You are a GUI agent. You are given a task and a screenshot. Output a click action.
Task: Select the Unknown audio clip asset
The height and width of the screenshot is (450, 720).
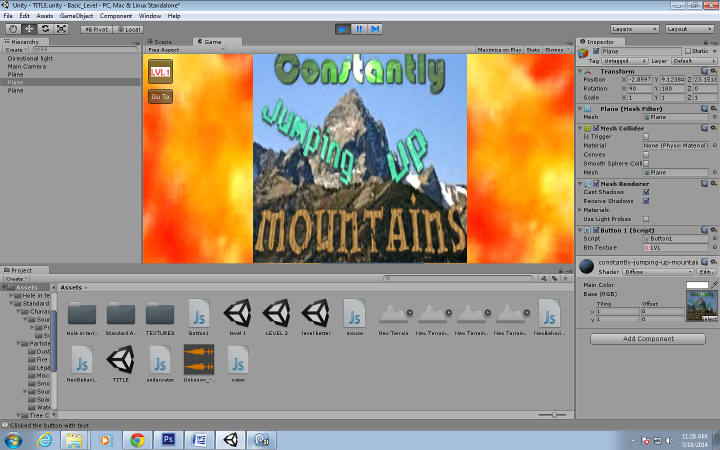coord(199,363)
